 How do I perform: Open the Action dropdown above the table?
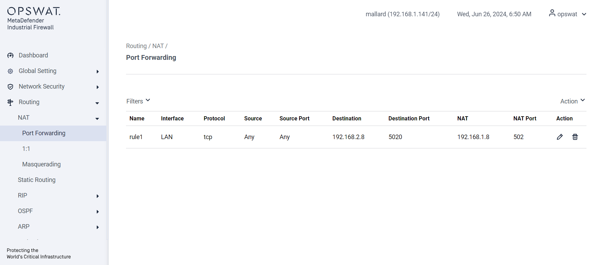[573, 101]
